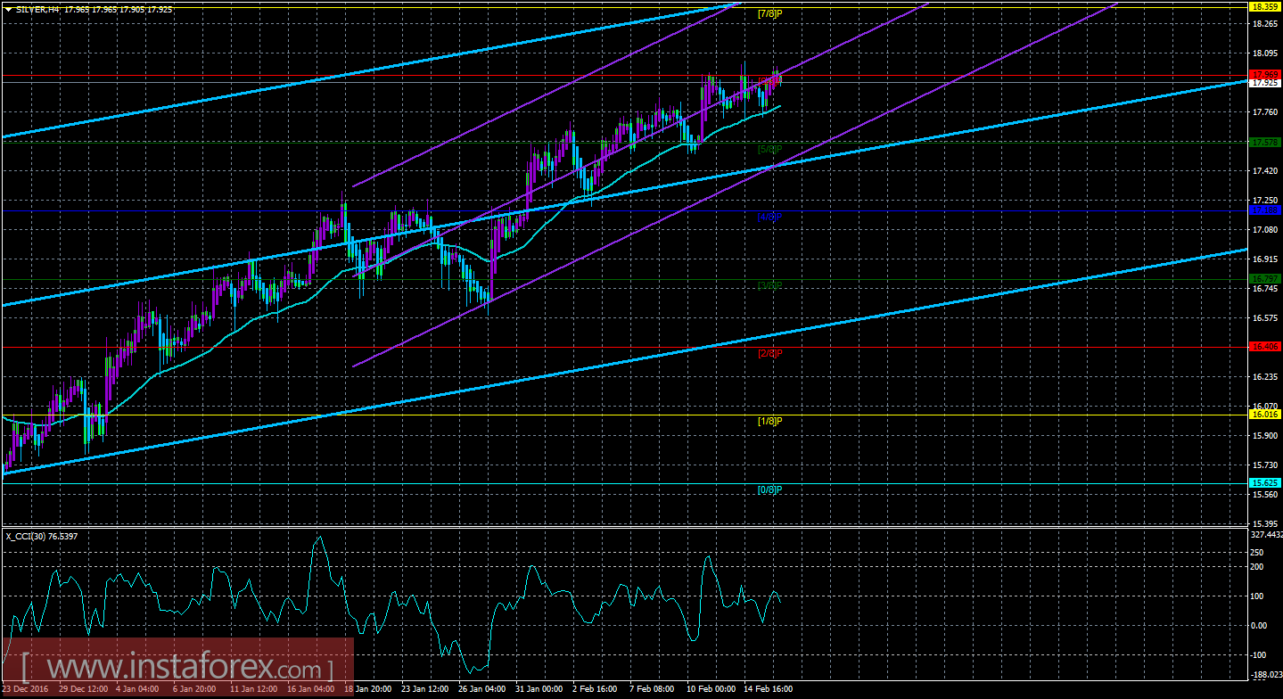
Task: Click the 16.406 red price tag
Action: click(x=1263, y=347)
